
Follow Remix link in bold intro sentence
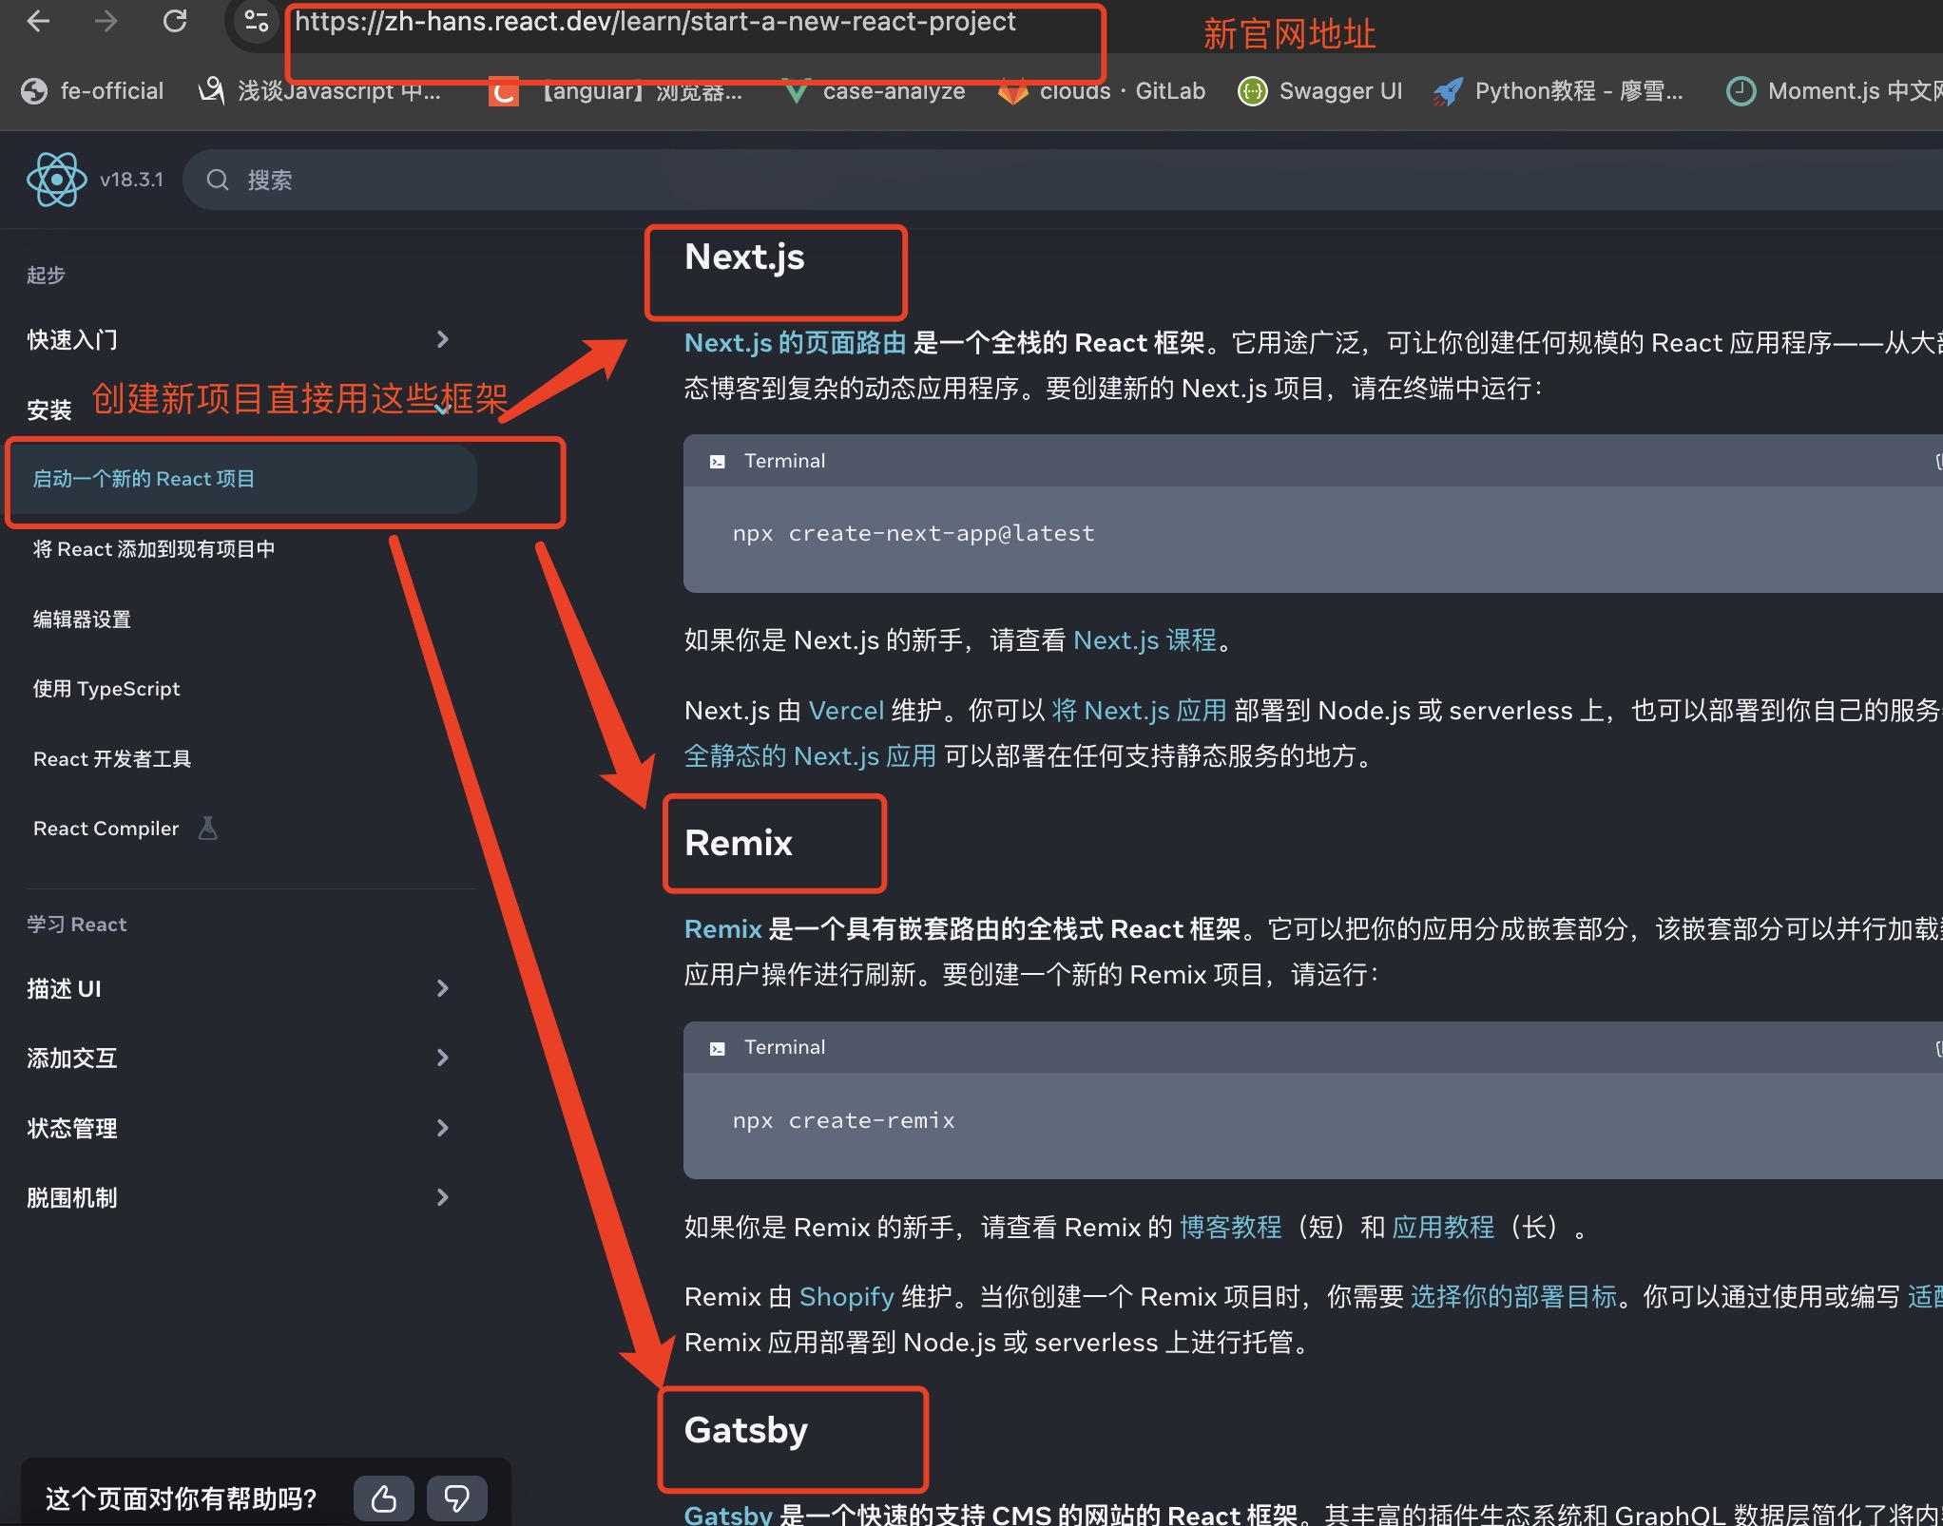pos(723,929)
